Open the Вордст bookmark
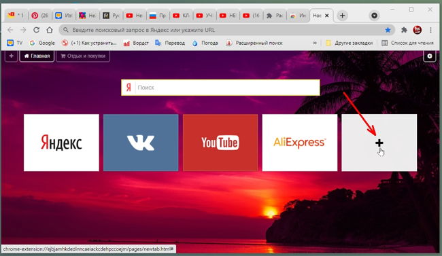Screen dimensions: 442x256 pyautogui.click(x=136, y=43)
